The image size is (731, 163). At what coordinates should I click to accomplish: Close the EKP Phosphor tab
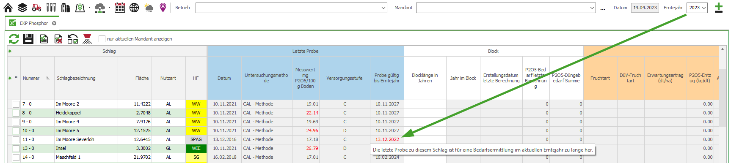click(54, 23)
